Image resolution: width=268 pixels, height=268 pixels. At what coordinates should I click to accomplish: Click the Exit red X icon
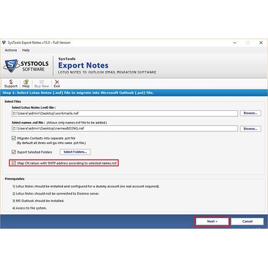(57, 84)
